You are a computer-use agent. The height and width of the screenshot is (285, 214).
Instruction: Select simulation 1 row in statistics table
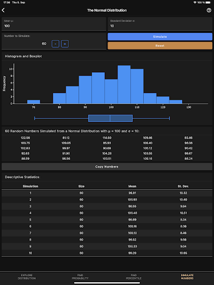pos(107,193)
